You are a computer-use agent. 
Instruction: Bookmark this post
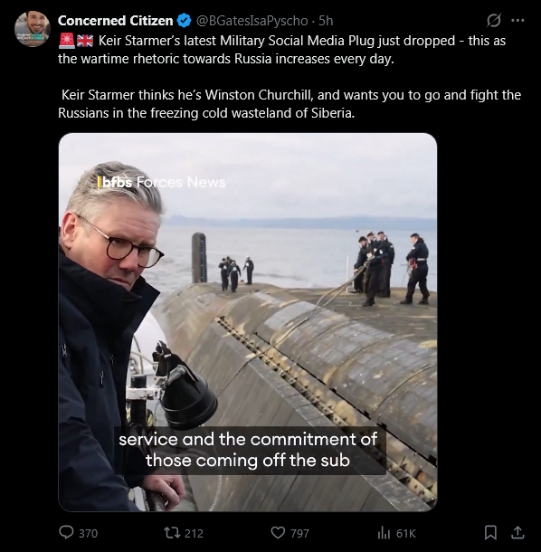(x=490, y=533)
